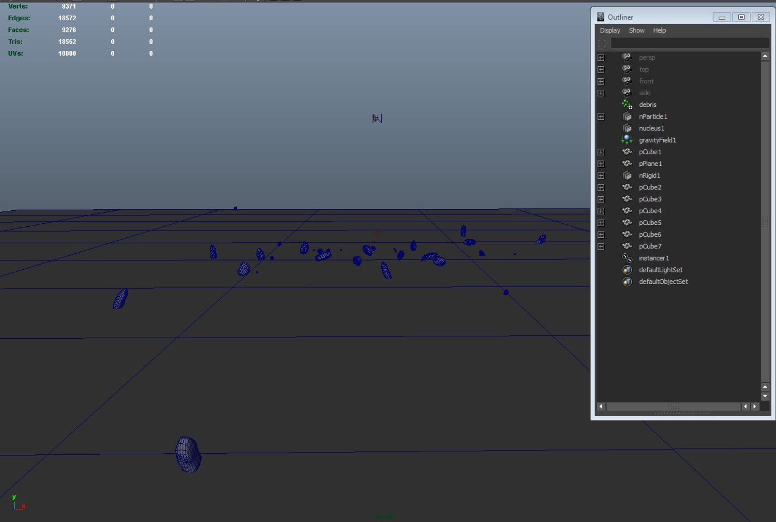Open the Outliner Help menu
The image size is (776, 522).
(x=659, y=30)
